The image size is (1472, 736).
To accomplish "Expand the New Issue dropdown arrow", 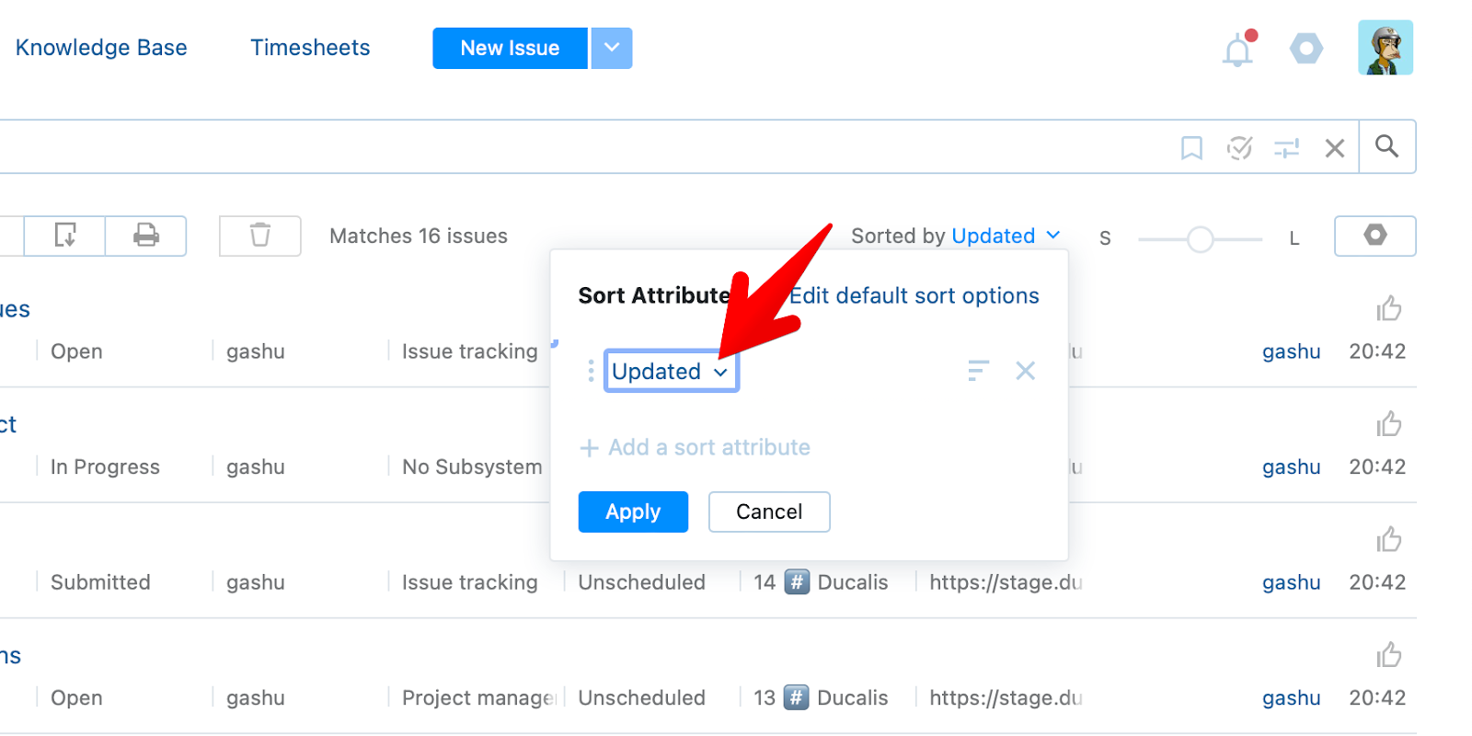I will coord(611,48).
